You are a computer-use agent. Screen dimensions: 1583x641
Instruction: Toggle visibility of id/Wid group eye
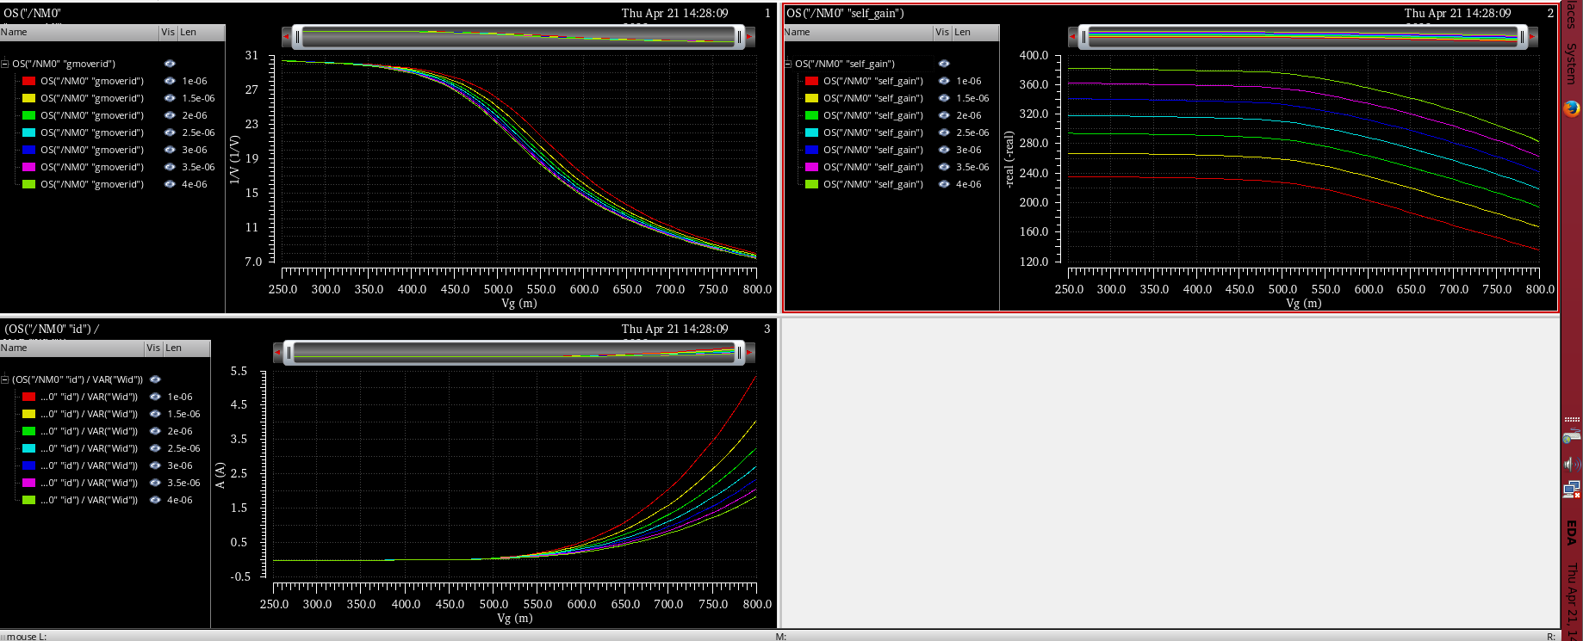tap(155, 379)
